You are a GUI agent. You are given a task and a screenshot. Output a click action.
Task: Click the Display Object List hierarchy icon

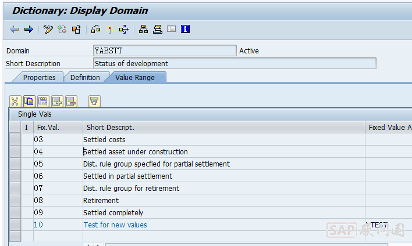144,29
